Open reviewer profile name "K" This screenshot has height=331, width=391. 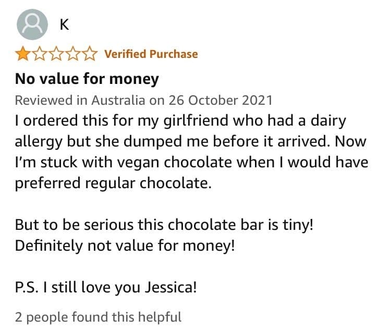click(65, 24)
